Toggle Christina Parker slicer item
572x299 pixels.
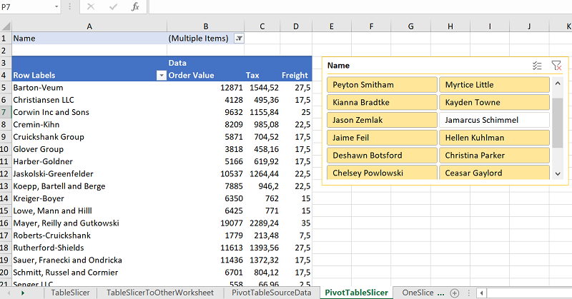[x=494, y=155]
